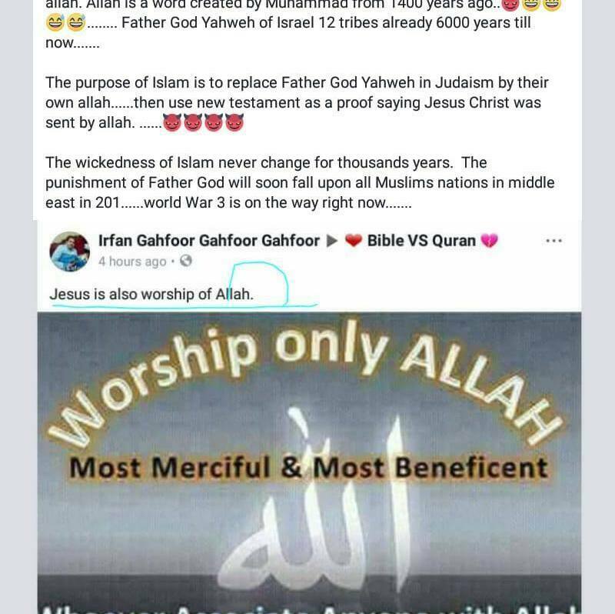This screenshot has width=615, height=614.
Task: Click the text Jesus is also worship of Allah
Action: [151, 294]
